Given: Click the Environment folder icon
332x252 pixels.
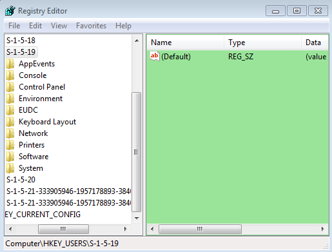Looking at the screenshot, I should [10, 99].
